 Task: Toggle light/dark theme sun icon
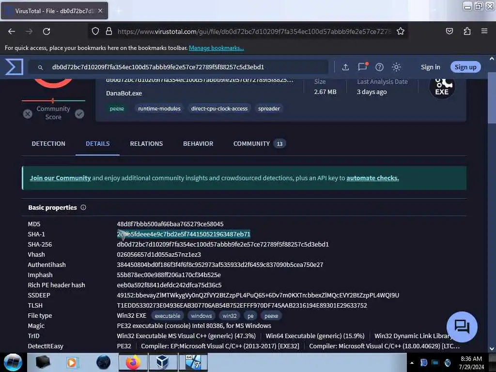[396, 67]
